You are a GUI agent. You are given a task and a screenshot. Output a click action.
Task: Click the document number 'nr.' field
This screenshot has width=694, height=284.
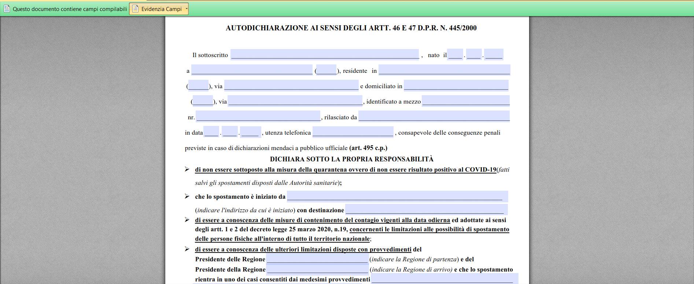point(258,116)
